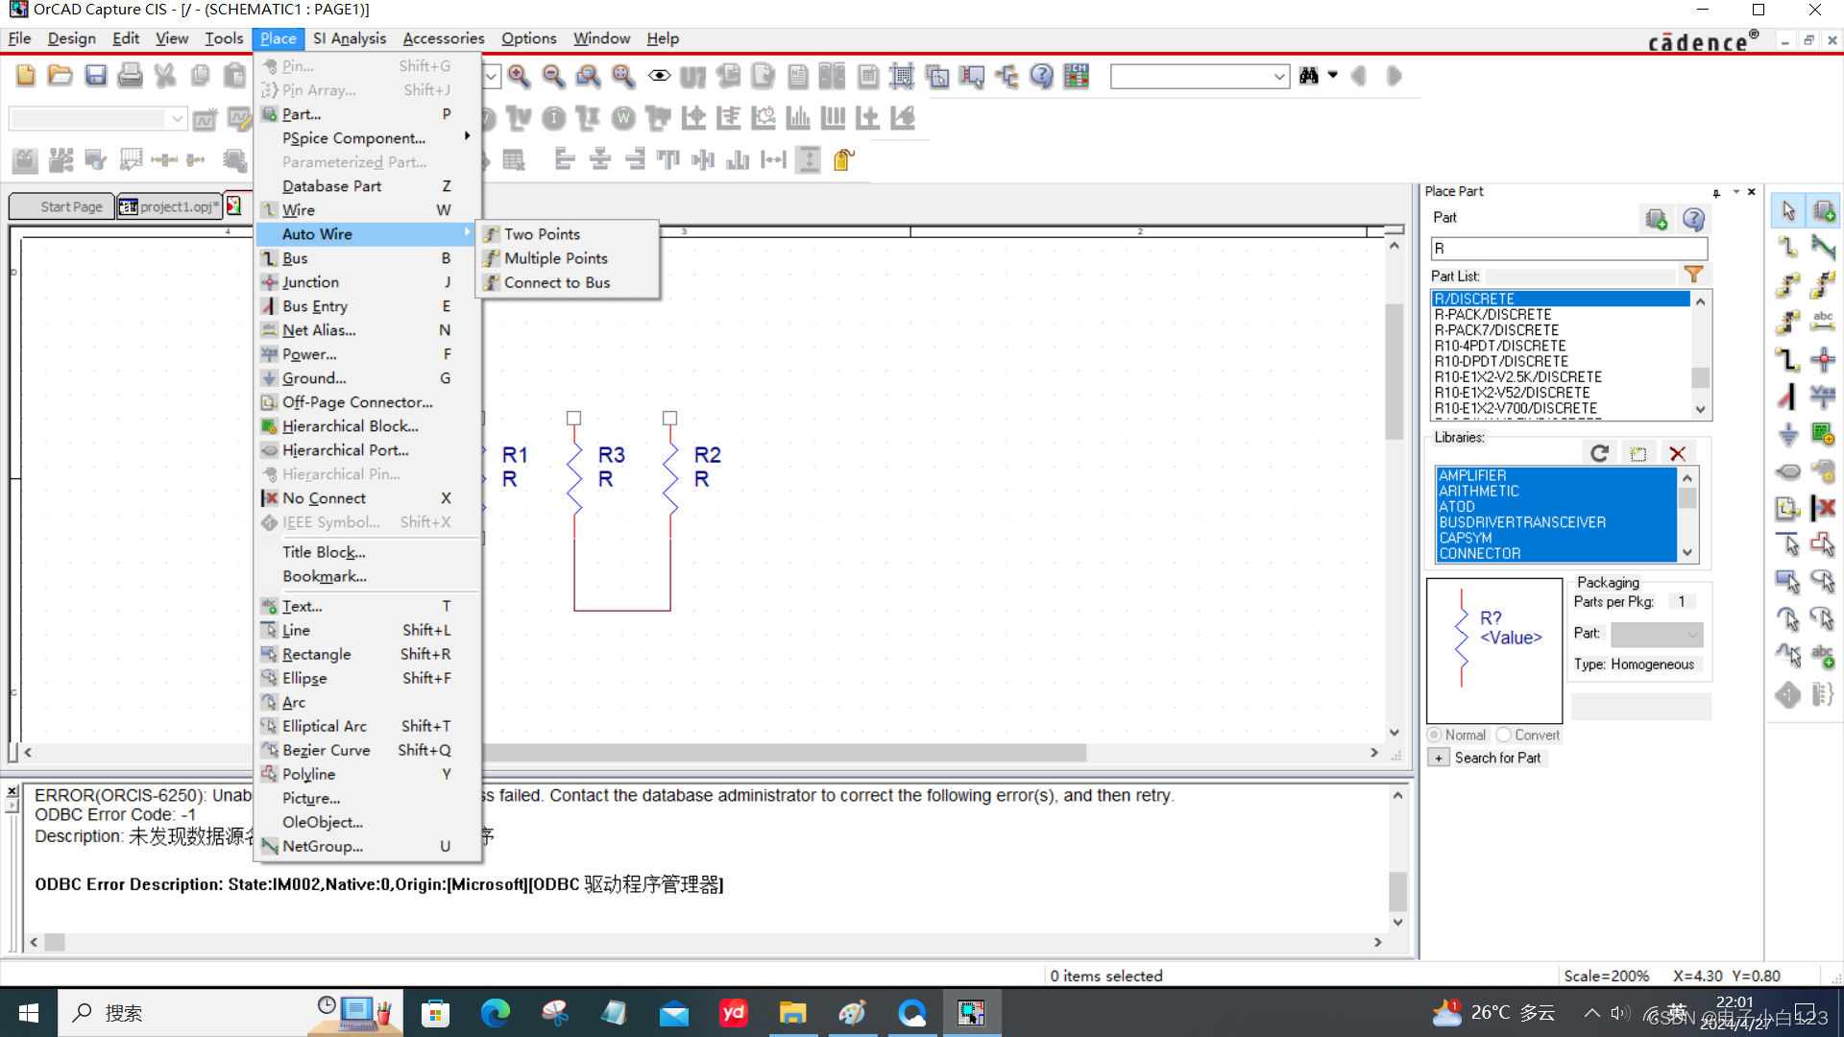Pin the Place Part panel
Image resolution: width=1844 pixels, height=1037 pixels.
pyautogui.click(x=1716, y=192)
